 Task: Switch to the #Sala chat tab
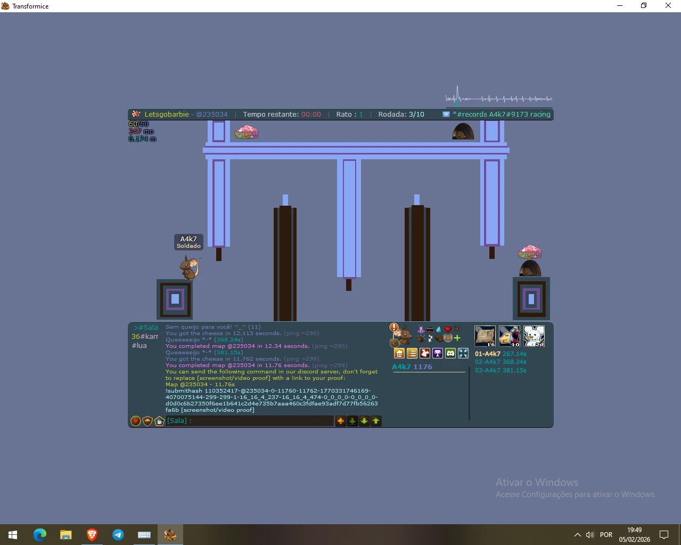pyautogui.click(x=145, y=328)
